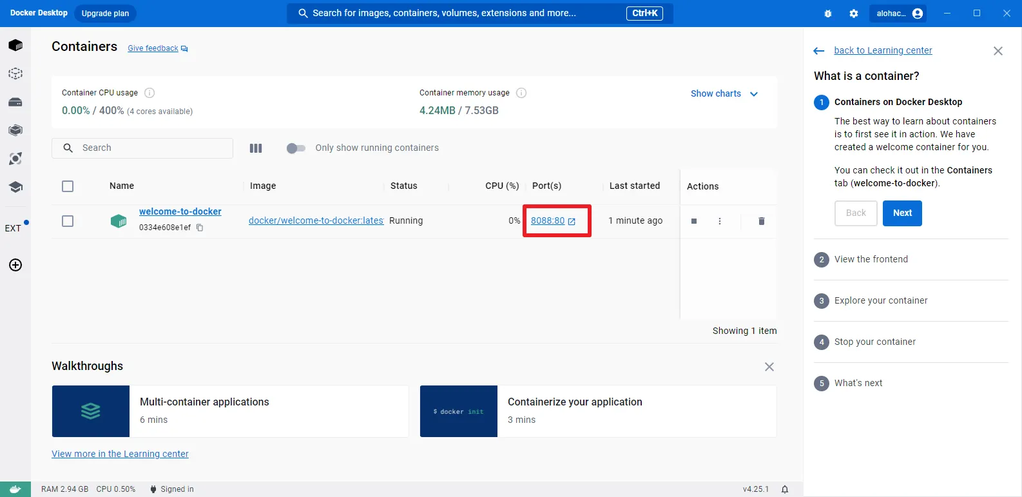
Task: Stop the welcome-to-docker container
Action: 694,221
